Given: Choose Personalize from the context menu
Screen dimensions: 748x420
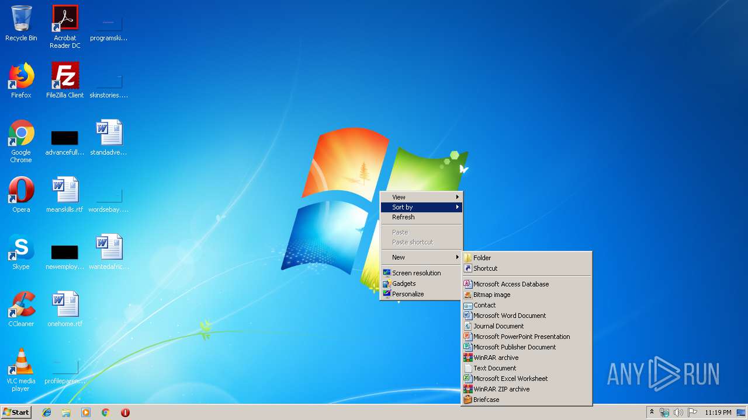Looking at the screenshot, I should point(421,294).
